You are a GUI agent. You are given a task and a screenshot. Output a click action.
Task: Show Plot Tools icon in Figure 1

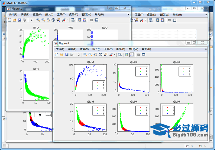coord(97,20)
